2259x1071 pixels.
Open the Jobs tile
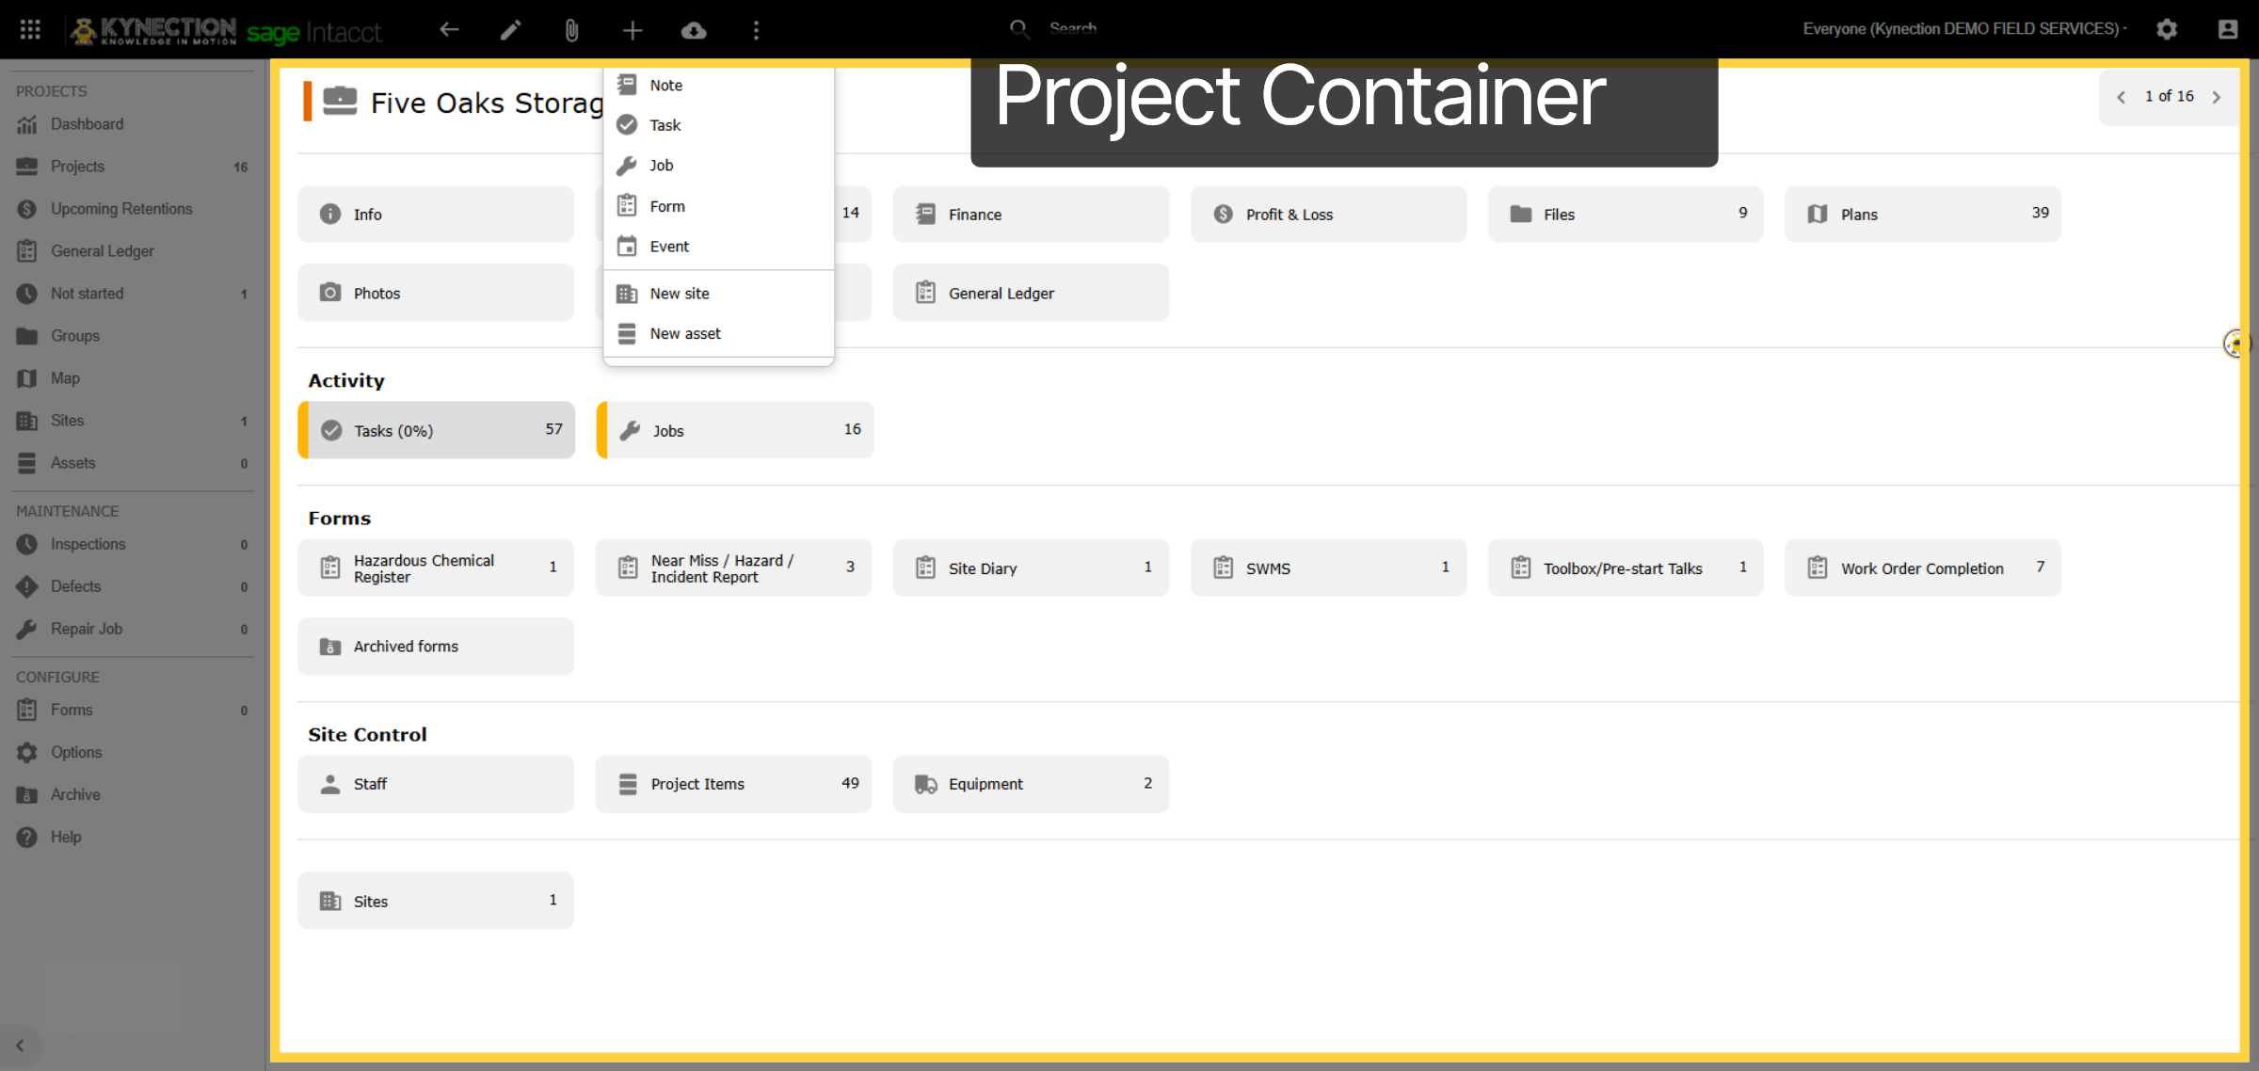click(x=735, y=431)
